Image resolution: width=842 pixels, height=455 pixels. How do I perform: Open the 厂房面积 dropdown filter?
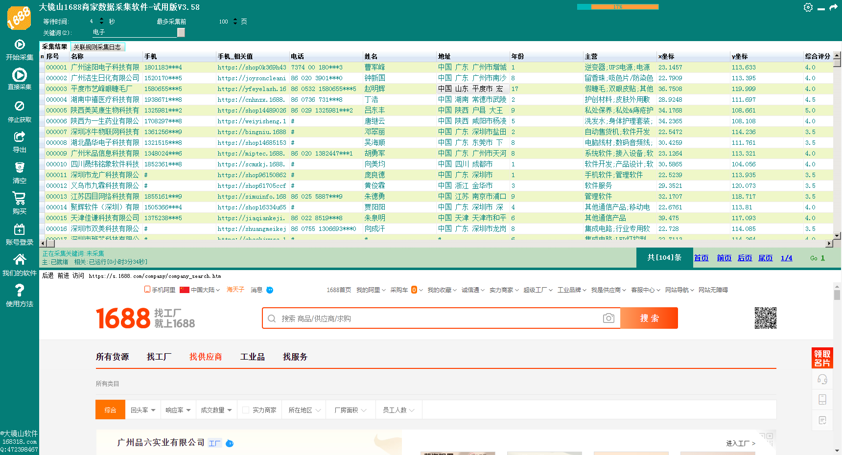tap(350, 410)
